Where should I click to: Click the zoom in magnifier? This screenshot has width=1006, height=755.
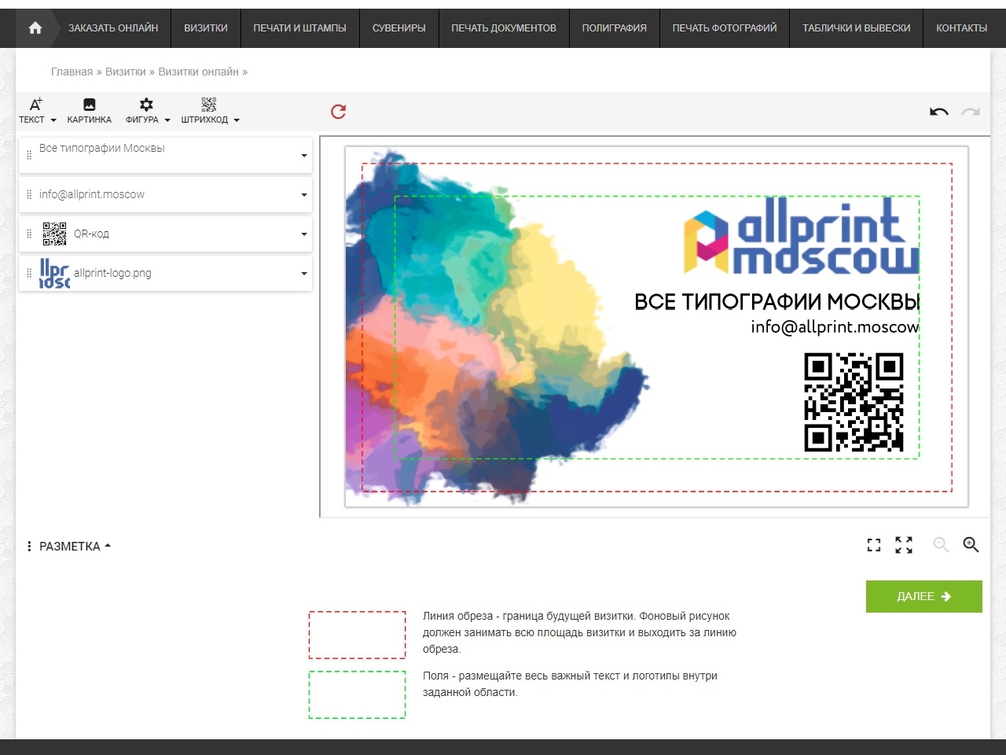tap(971, 545)
